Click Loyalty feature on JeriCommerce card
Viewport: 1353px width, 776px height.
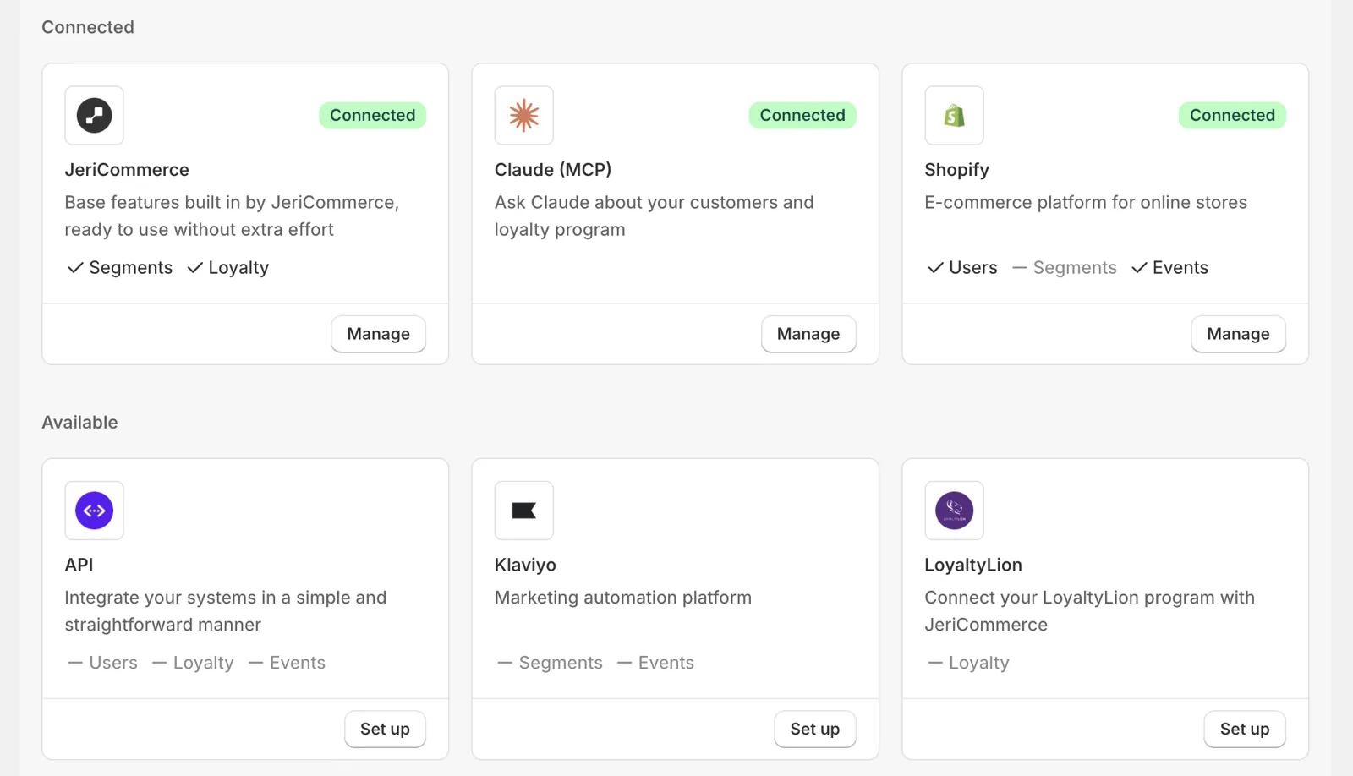point(228,268)
